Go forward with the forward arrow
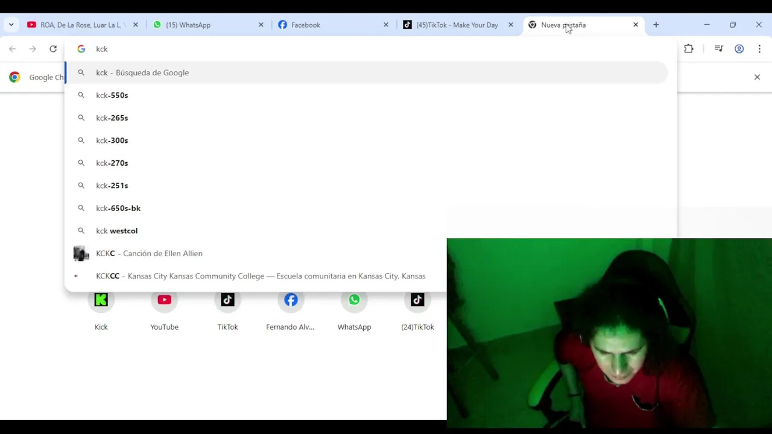Viewport: 772px width, 434px height. tap(33, 49)
